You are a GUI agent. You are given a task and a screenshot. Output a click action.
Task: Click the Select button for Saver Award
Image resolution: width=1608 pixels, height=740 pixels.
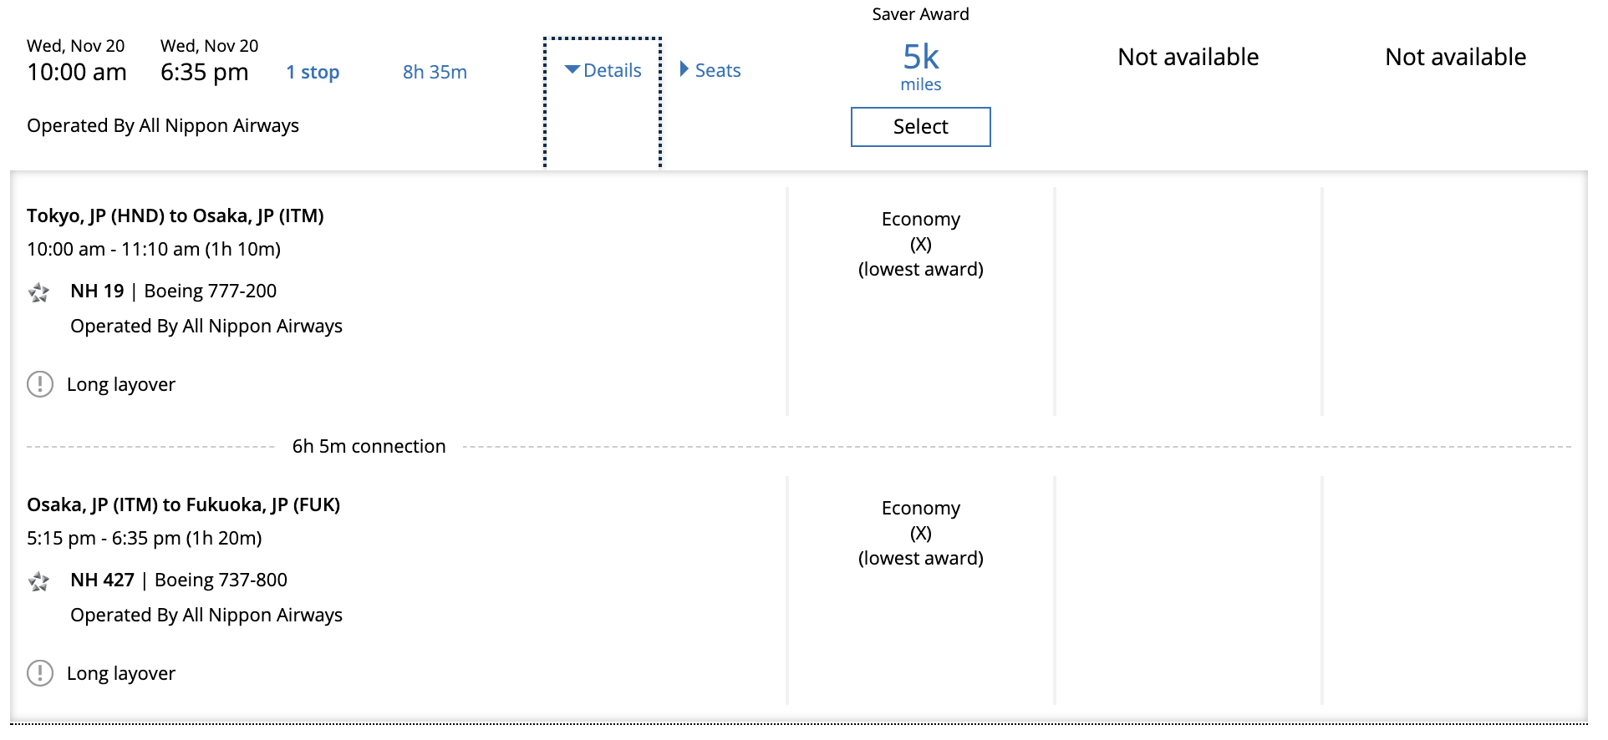(920, 127)
